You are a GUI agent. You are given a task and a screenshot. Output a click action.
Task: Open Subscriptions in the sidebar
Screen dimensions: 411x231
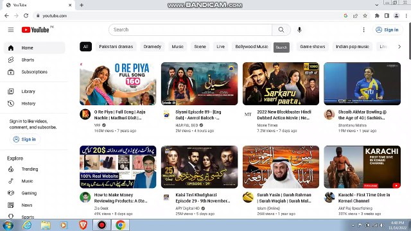[34, 72]
